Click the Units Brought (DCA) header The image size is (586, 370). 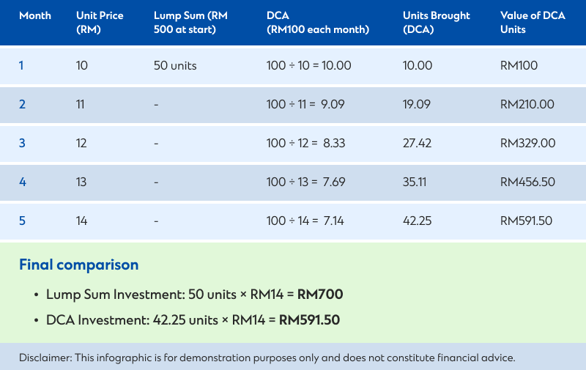437,23
